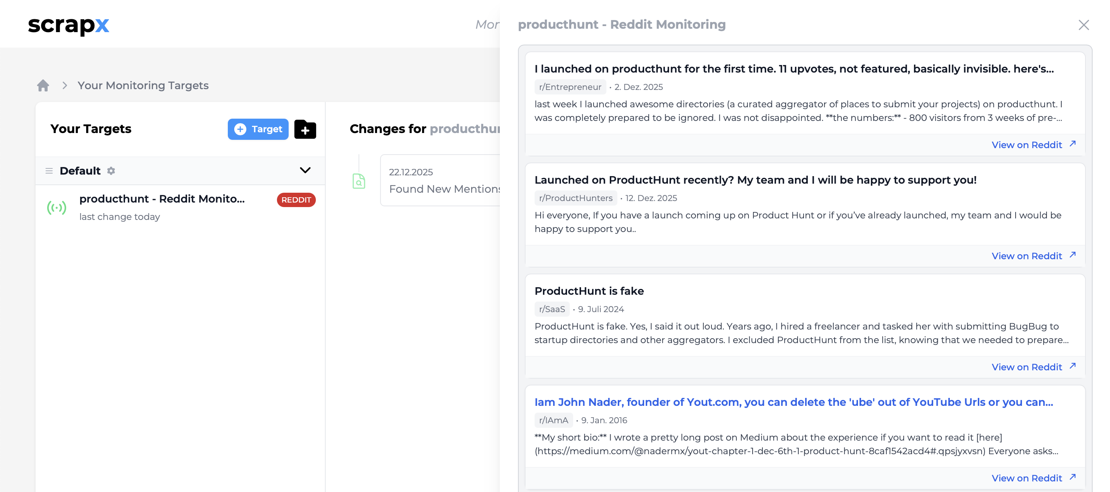
Task: Click the r/SaaS subreddit tag
Action: click(x=552, y=309)
